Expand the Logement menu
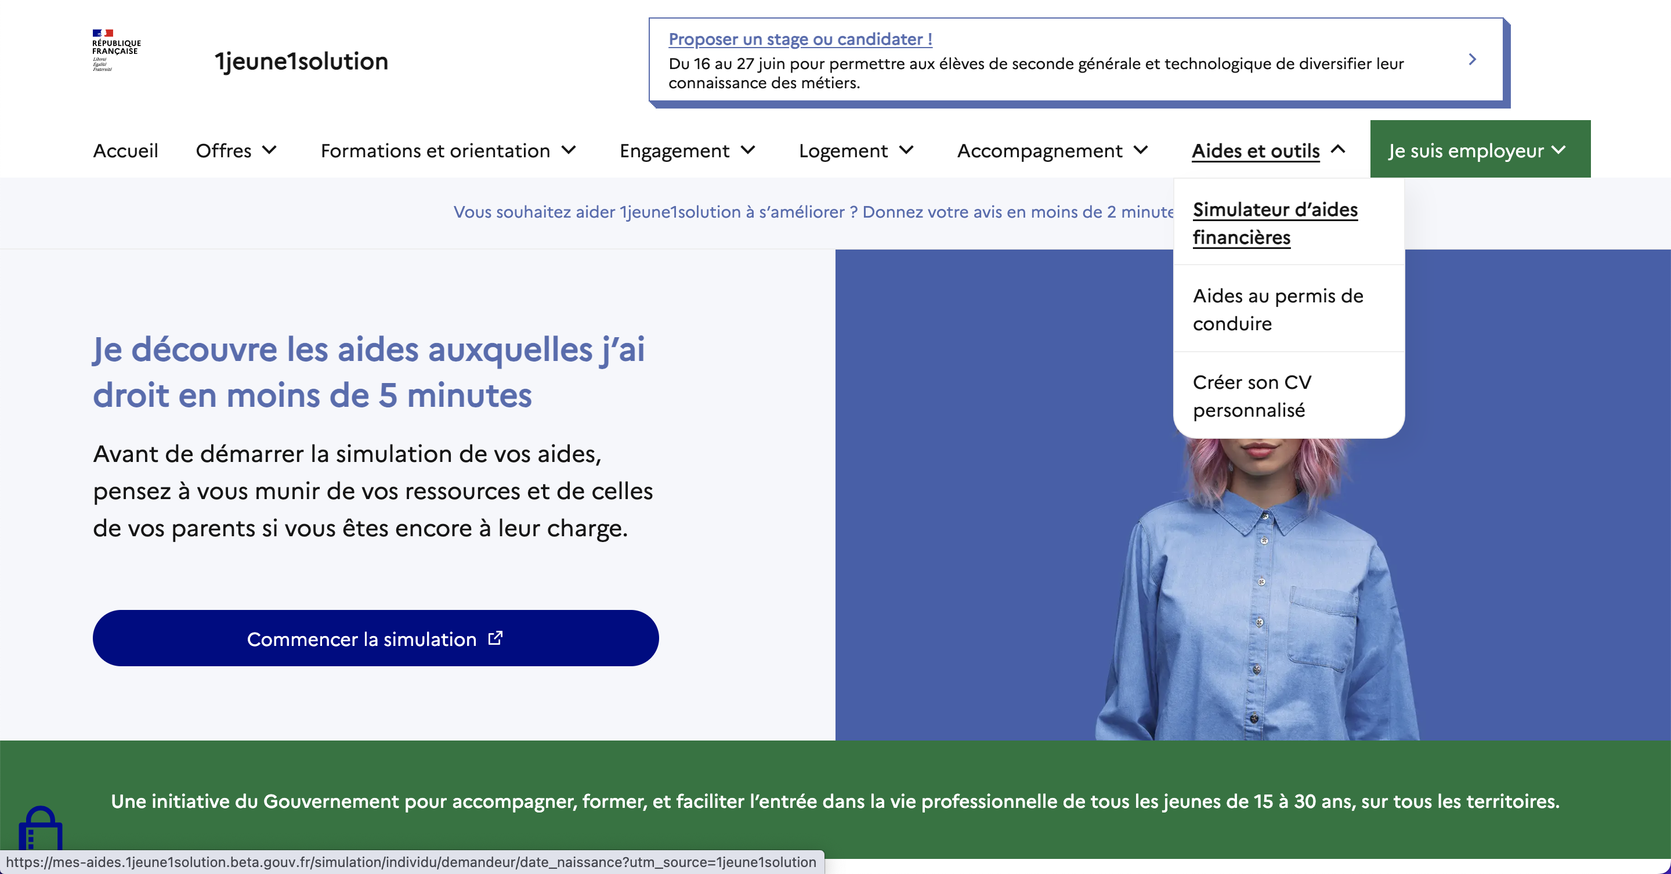Viewport: 1671px width, 874px height. coord(856,150)
